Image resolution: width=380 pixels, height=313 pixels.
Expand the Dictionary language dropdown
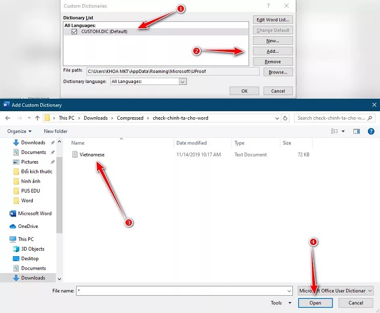[x=183, y=82]
